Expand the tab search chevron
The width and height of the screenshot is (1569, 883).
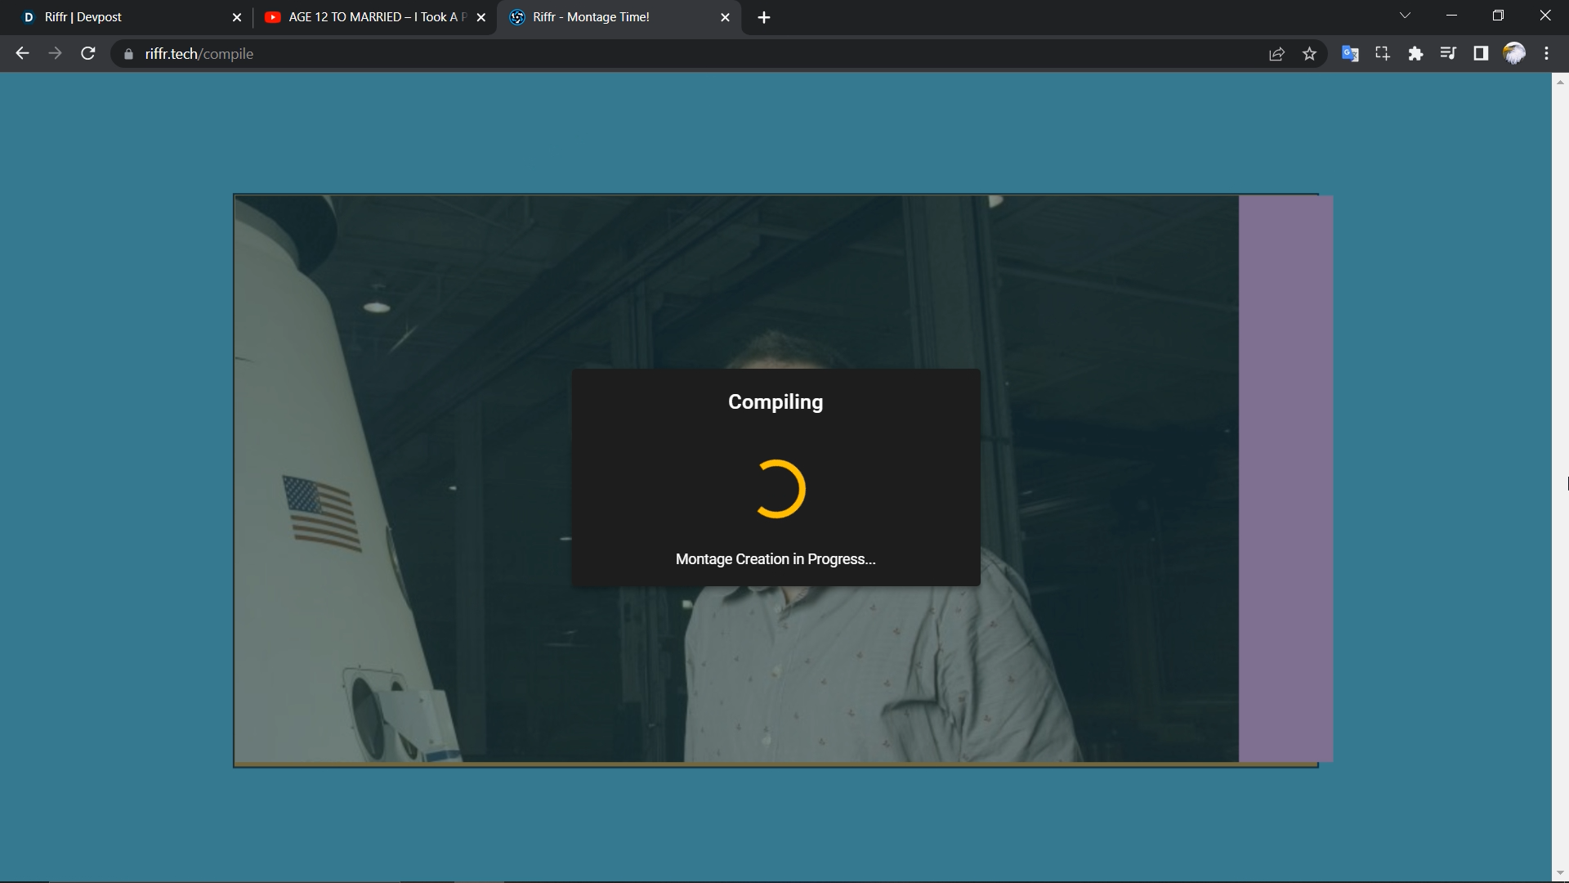tap(1405, 16)
